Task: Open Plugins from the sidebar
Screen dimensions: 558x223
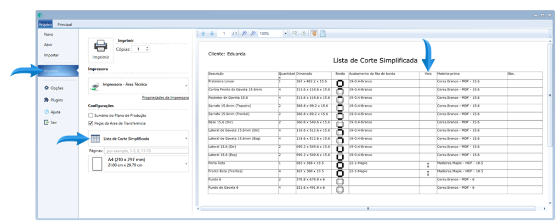Action: click(53, 100)
